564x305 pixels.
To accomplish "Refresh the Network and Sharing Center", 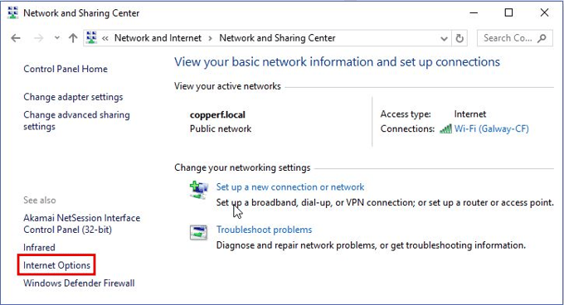I will (x=459, y=38).
